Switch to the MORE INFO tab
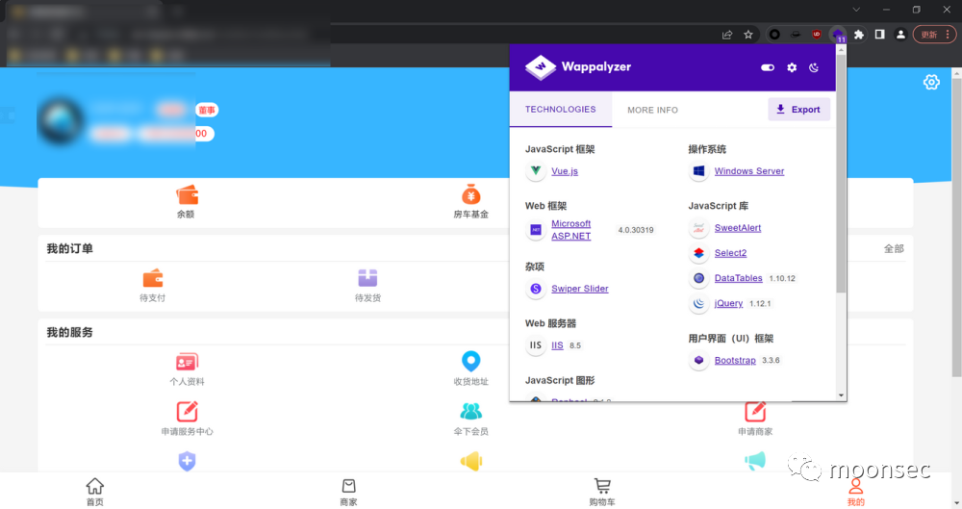962x509 pixels. 653,110
